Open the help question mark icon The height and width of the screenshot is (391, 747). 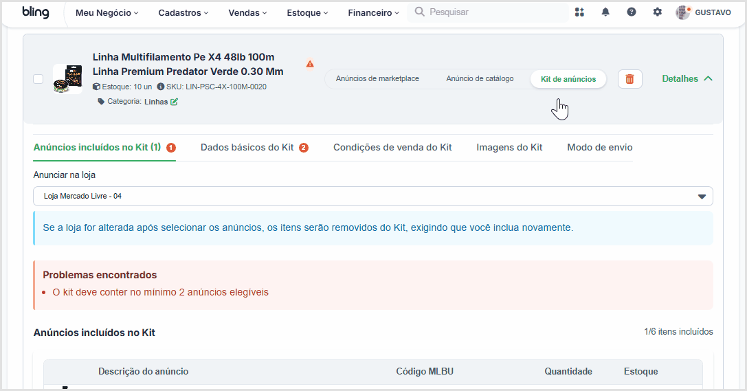point(632,12)
